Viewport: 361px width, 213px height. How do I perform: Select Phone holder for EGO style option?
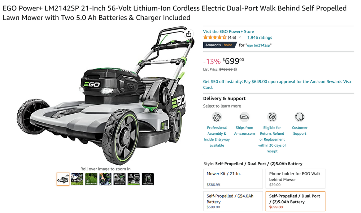[x=295, y=179]
